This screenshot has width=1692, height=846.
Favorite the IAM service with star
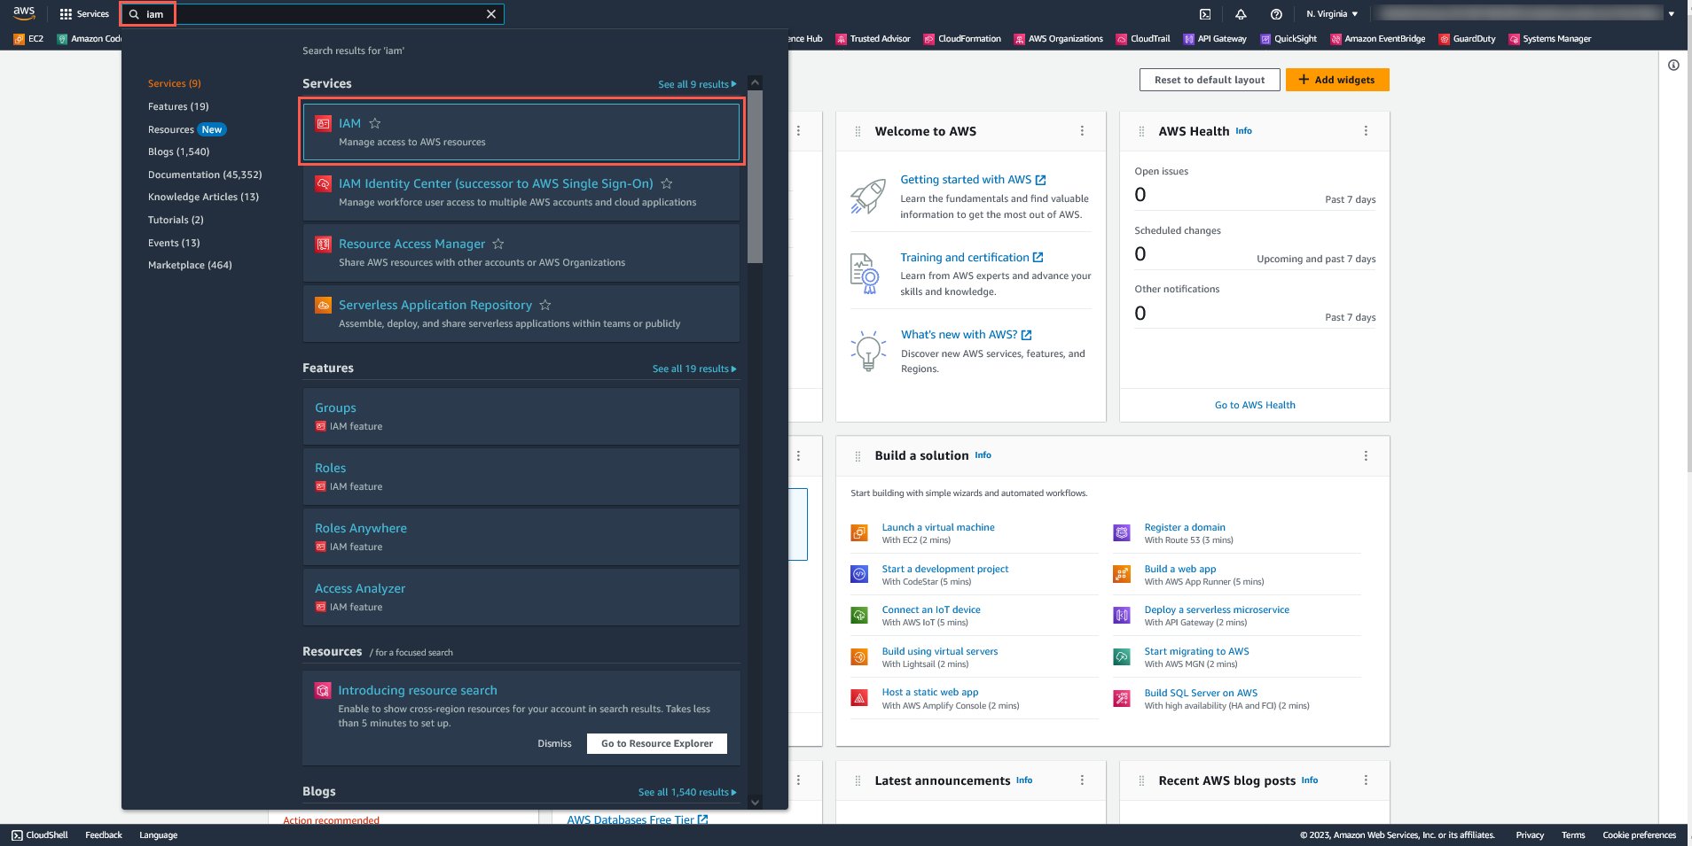click(375, 123)
